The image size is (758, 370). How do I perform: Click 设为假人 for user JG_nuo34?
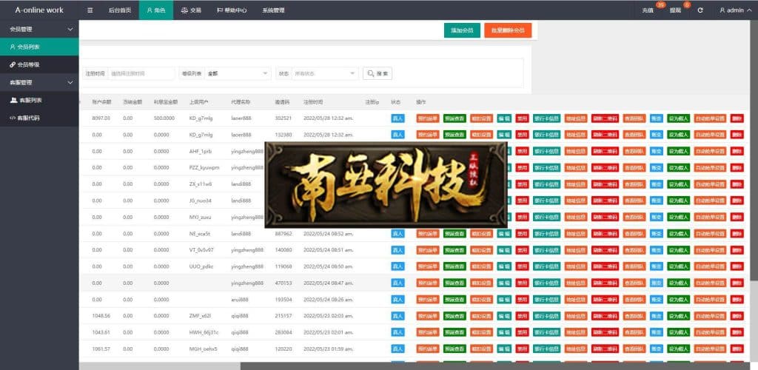(x=679, y=201)
